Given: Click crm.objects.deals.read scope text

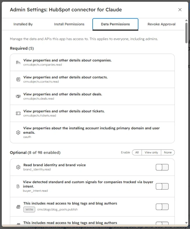Looking at the screenshot, I should click(x=39, y=98).
